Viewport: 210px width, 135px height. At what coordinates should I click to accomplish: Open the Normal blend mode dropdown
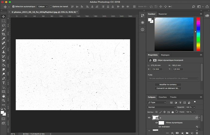click(x=162, y=107)
